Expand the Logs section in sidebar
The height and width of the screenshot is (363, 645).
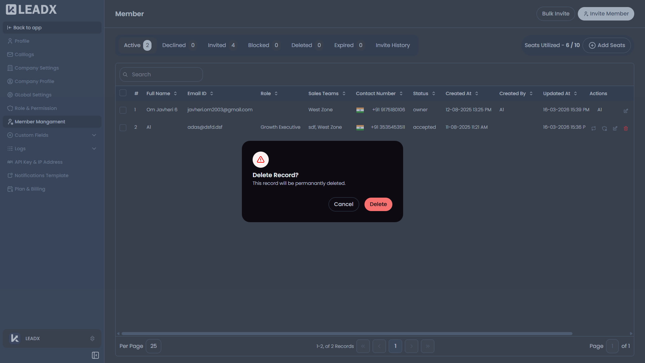94,148
